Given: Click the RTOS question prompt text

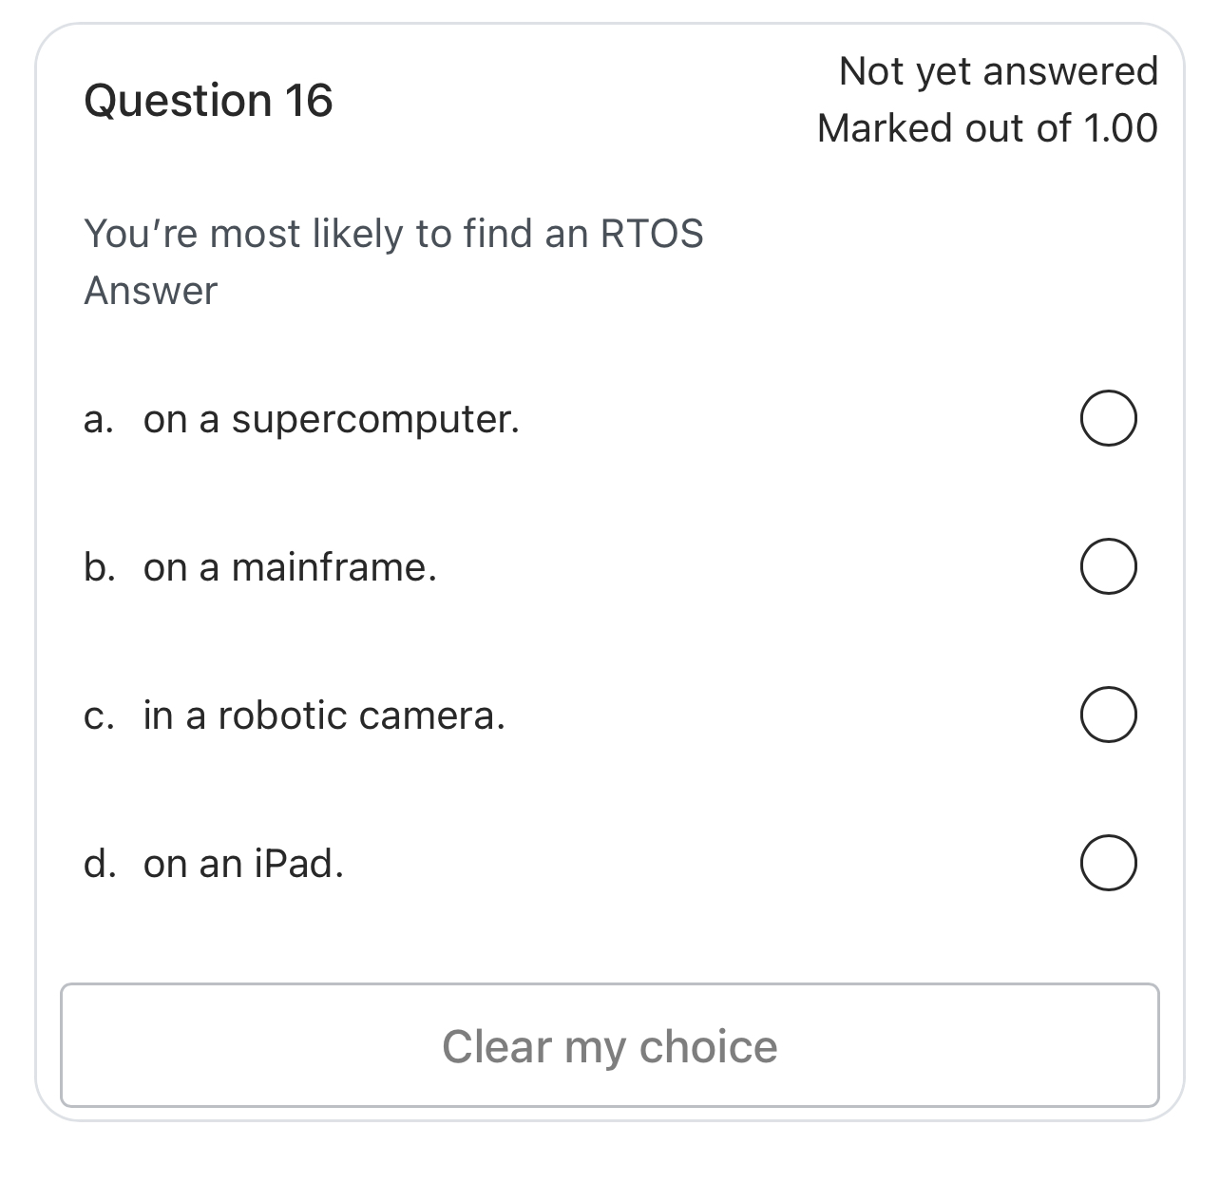Looking at the screenshot, I should tap(395, 233).
